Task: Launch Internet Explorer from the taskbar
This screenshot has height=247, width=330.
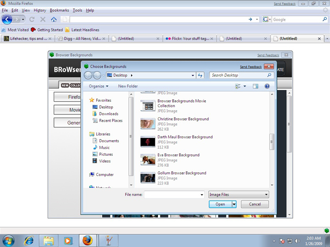Action: 29,241
